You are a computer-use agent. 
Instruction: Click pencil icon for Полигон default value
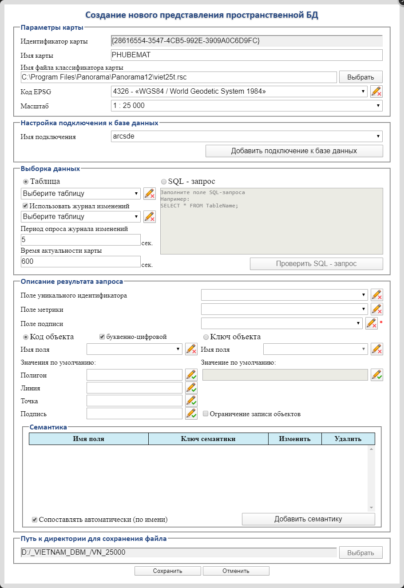[191, 375]
